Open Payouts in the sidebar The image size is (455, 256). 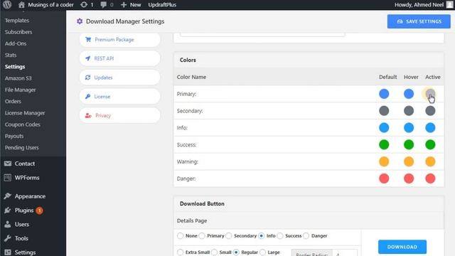point(14,136)
